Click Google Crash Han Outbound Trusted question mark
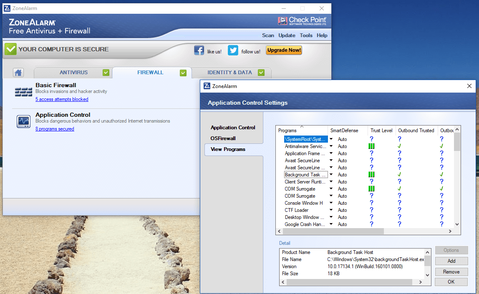Screen dimensions: 479x294 (x=399, y=224)
